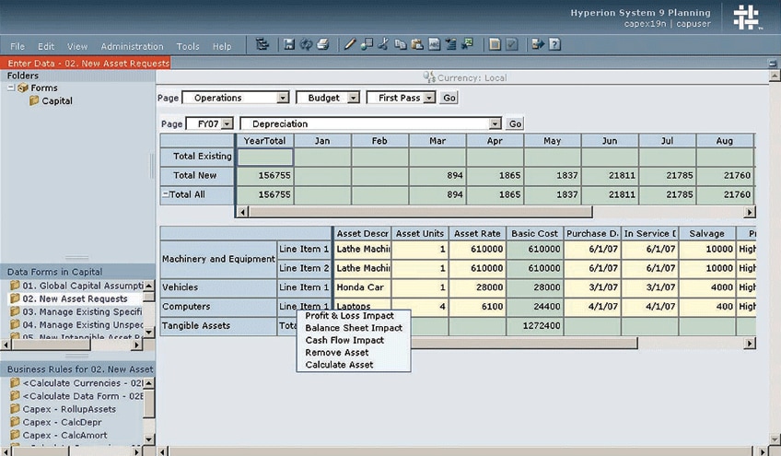Viewport: 781px width, 456px height.
Task: Click the Refresh arrows icon in toolbar
Action: click(x=306, y=44)
